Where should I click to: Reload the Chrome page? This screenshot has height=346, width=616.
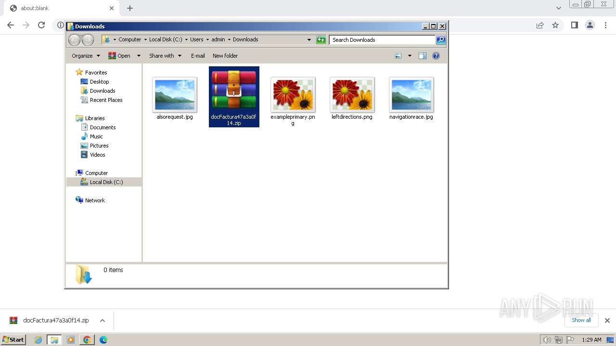(x=41, y=25)
